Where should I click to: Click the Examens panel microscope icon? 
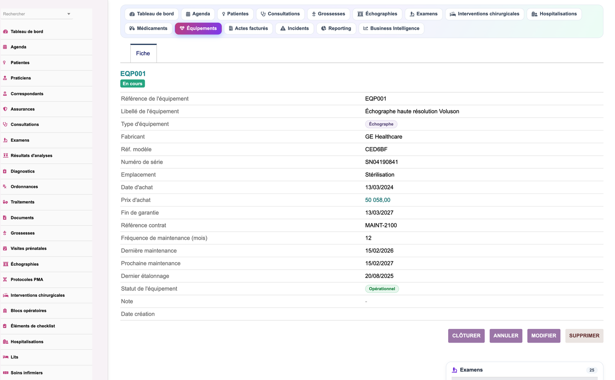coord(455,370)
